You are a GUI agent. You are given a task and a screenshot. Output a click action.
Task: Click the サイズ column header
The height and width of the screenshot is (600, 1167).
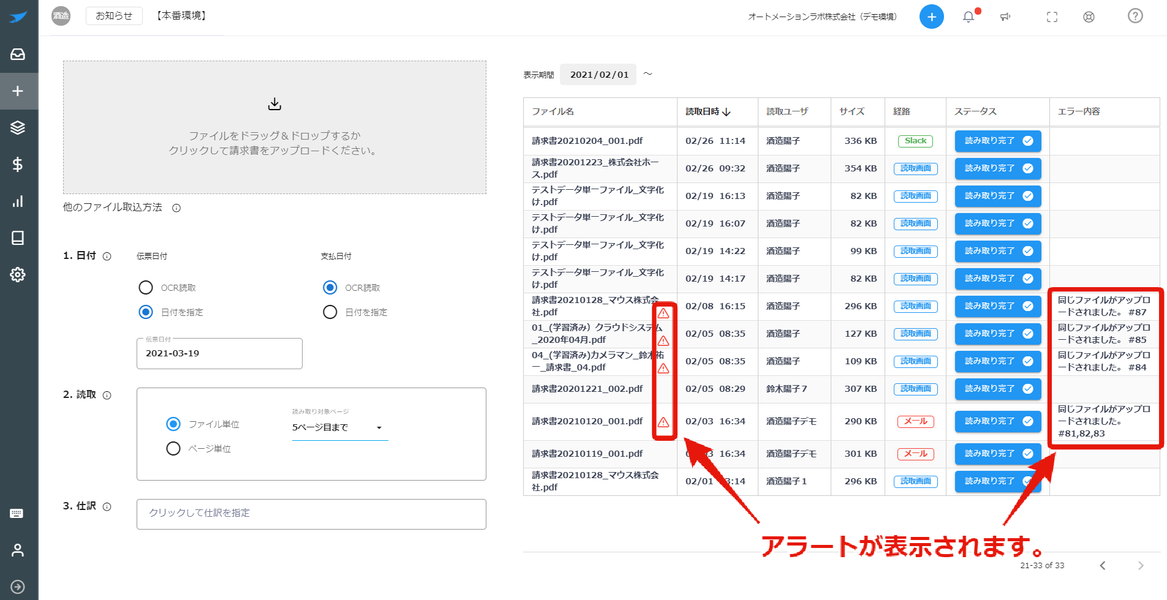tap(852, 111)
